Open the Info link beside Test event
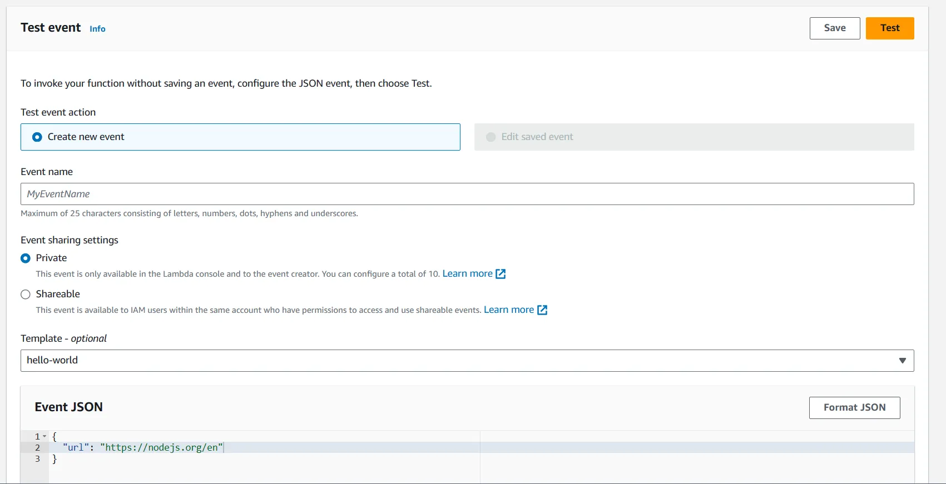 (x=97, y=29)
